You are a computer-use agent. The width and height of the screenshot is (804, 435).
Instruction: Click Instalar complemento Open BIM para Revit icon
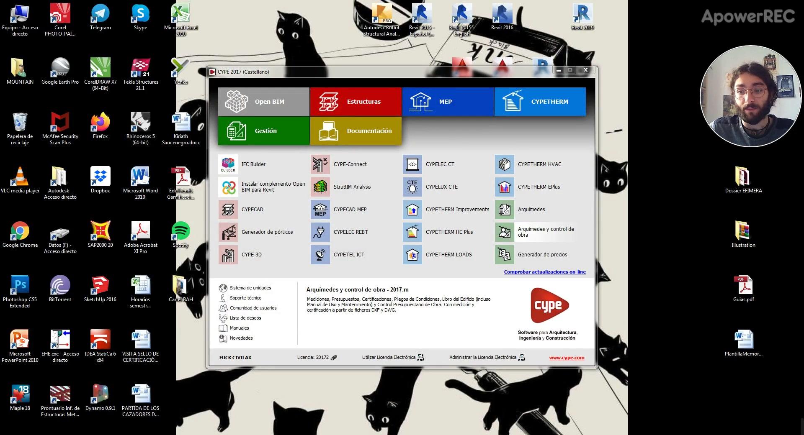tap(228, 187)
